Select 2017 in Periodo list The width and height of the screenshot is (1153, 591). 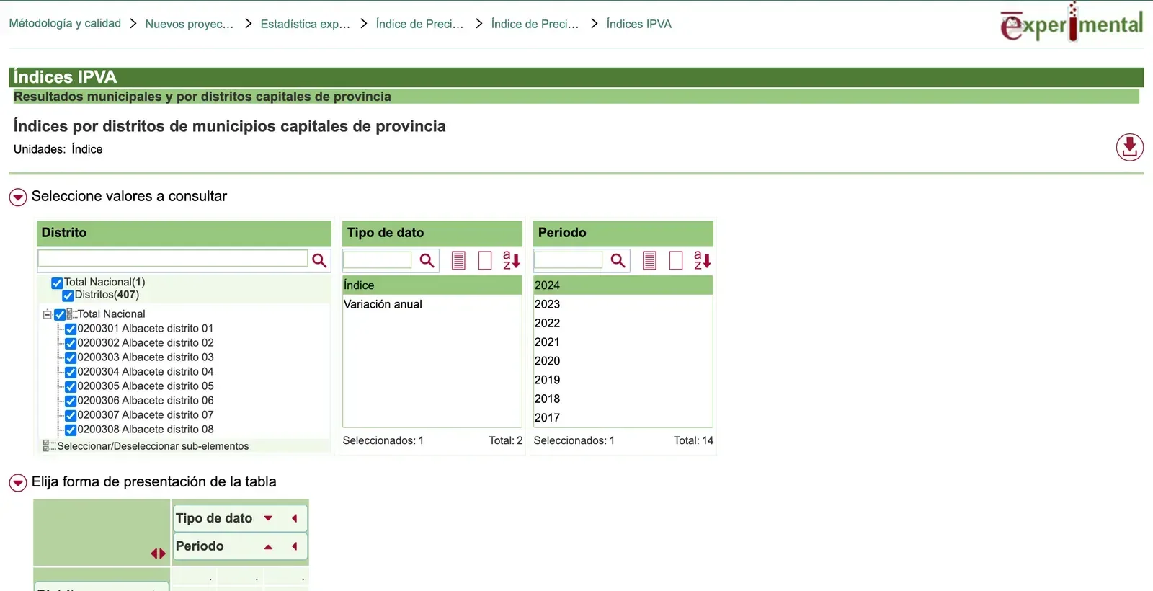click(623, 417)
